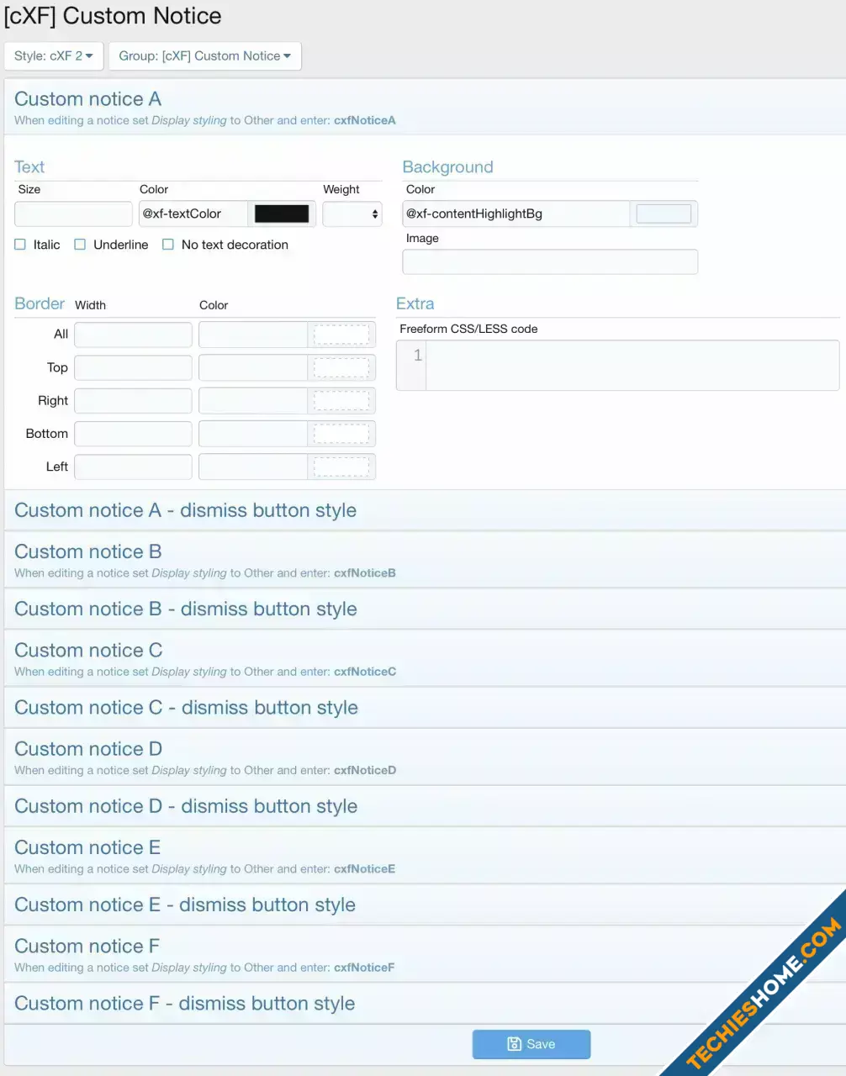Image resolution: width=846 pixels, height=1076 pixels.
Task: Expand Custom notice C - dismiss button style
Action: [x=425, y=708]
